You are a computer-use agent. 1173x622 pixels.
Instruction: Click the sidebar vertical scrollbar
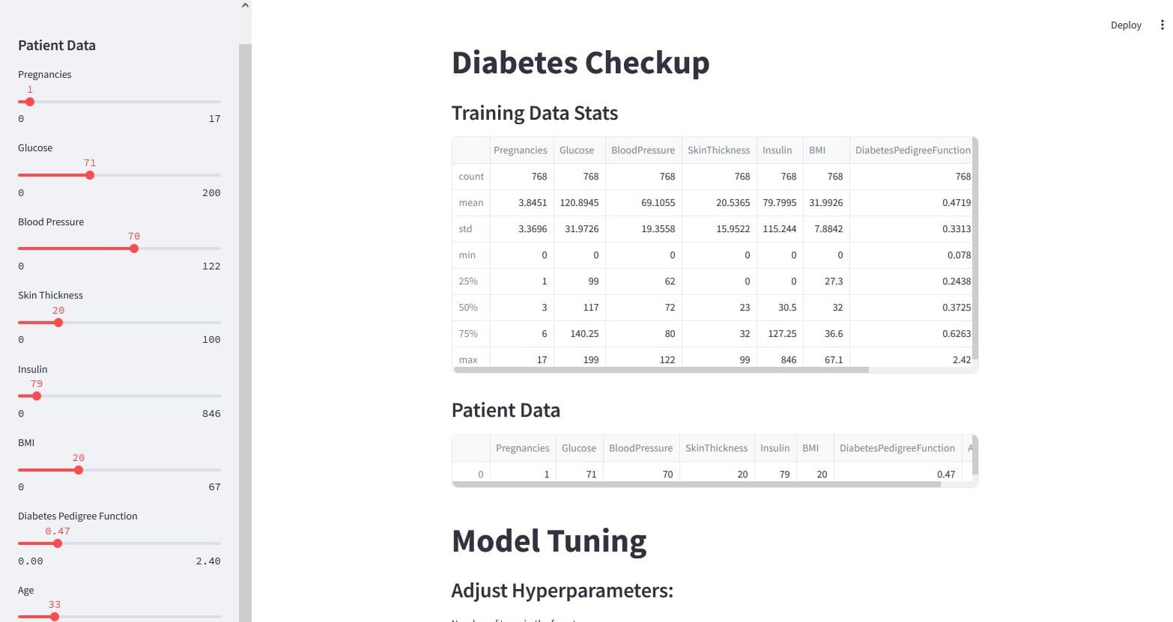(x=245, y=333)
